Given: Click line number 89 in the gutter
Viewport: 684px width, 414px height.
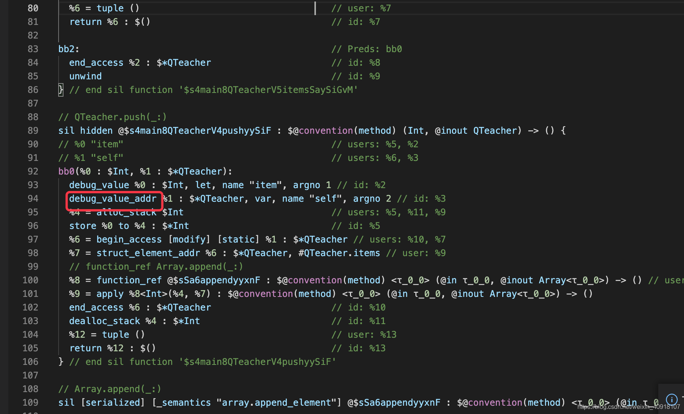Looking at the screenshot, I should (x=33, y=131).
